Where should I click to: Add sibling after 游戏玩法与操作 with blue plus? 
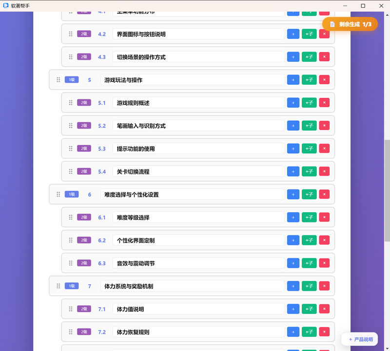click(x=293, y=80)
